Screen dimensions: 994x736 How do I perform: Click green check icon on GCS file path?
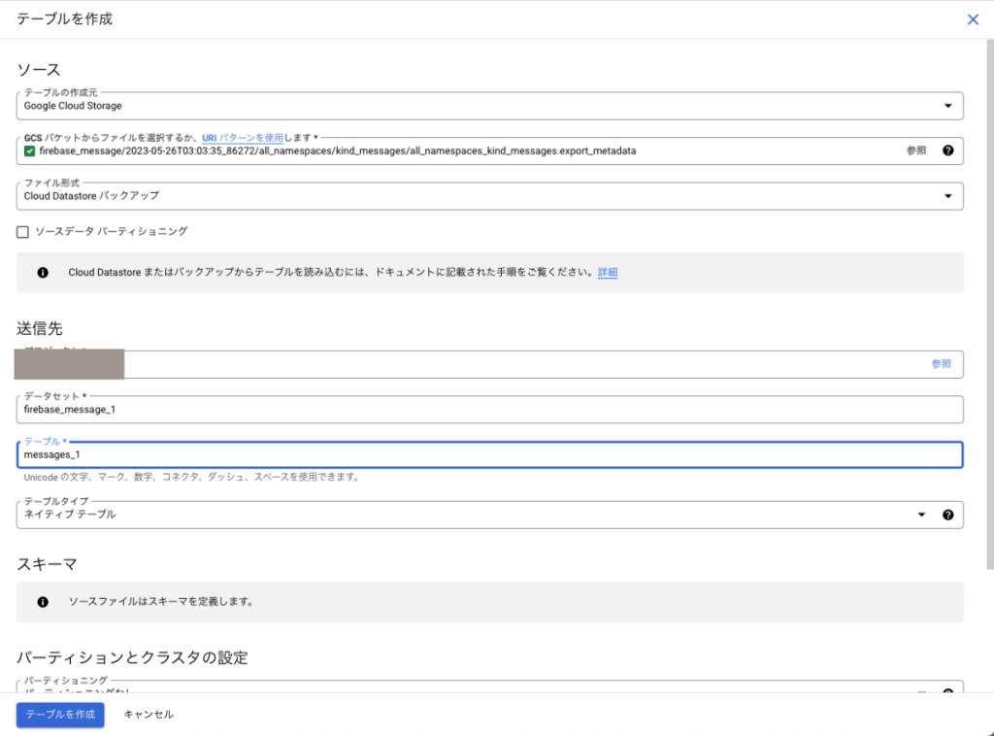(x=30, y=151)
